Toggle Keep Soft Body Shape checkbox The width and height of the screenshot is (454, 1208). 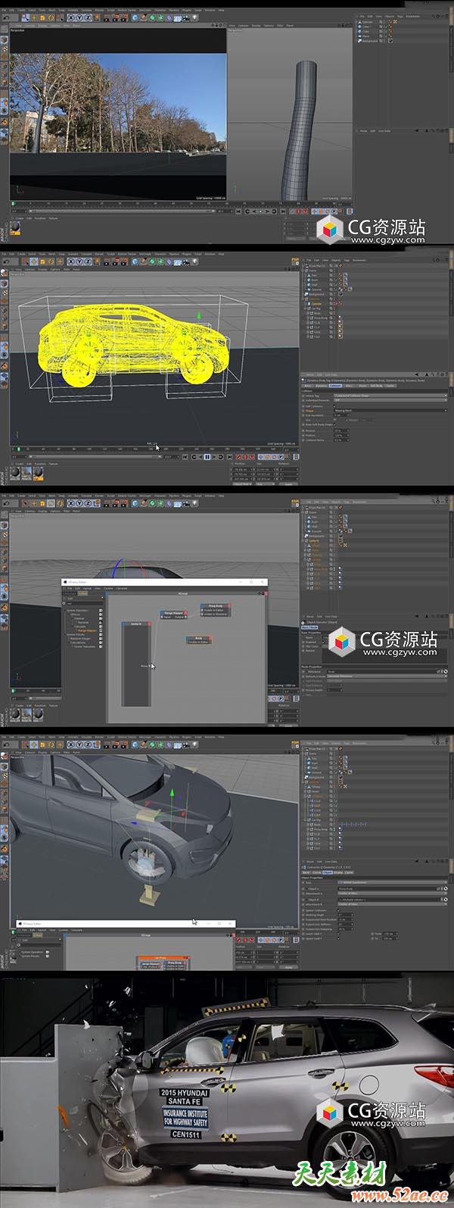(335, 425)
